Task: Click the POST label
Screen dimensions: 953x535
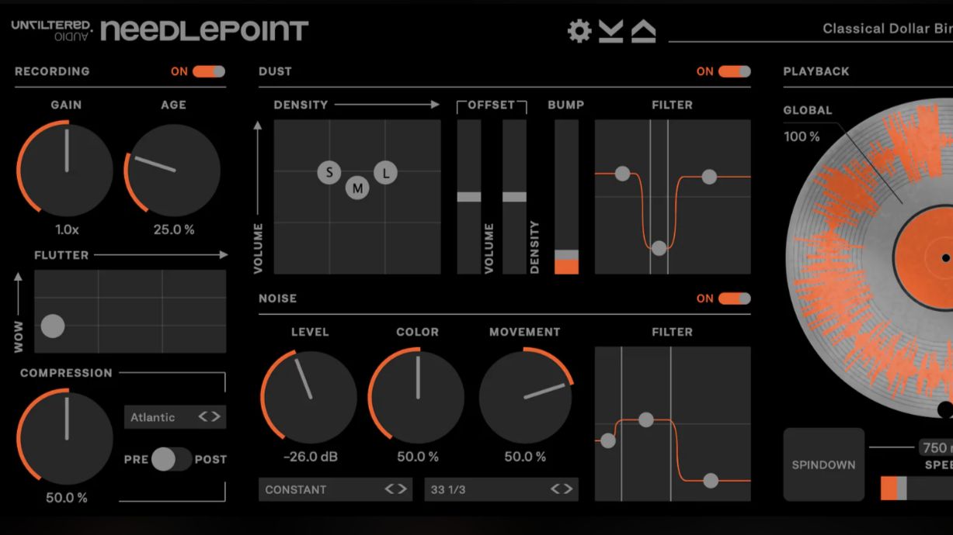Action: 210,459
